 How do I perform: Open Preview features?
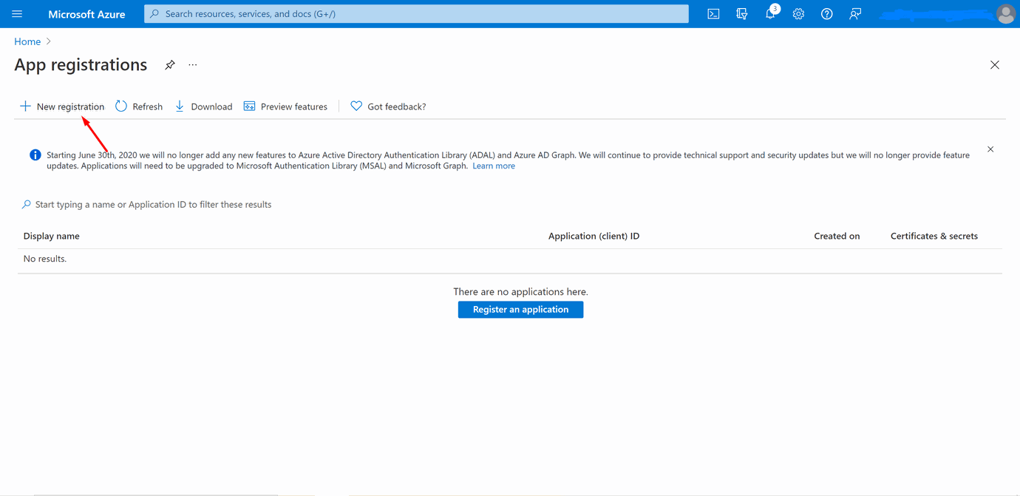[285, 106]
